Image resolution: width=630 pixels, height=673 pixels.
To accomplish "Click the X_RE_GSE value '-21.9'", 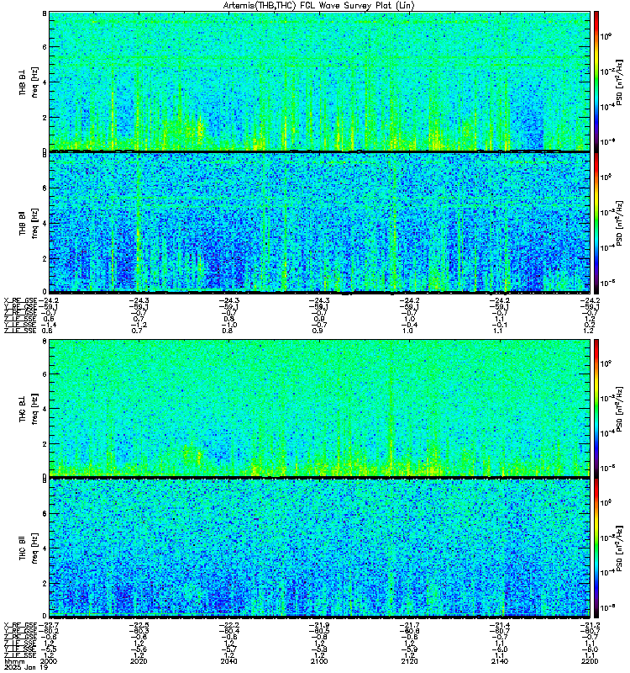I will [319, 625].
